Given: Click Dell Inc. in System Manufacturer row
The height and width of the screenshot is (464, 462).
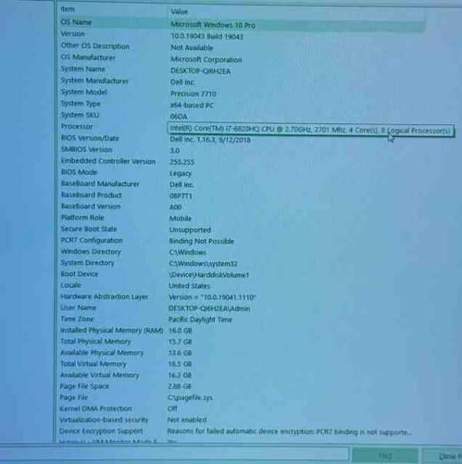Looking at the screenshot, I should click(182, 82).
